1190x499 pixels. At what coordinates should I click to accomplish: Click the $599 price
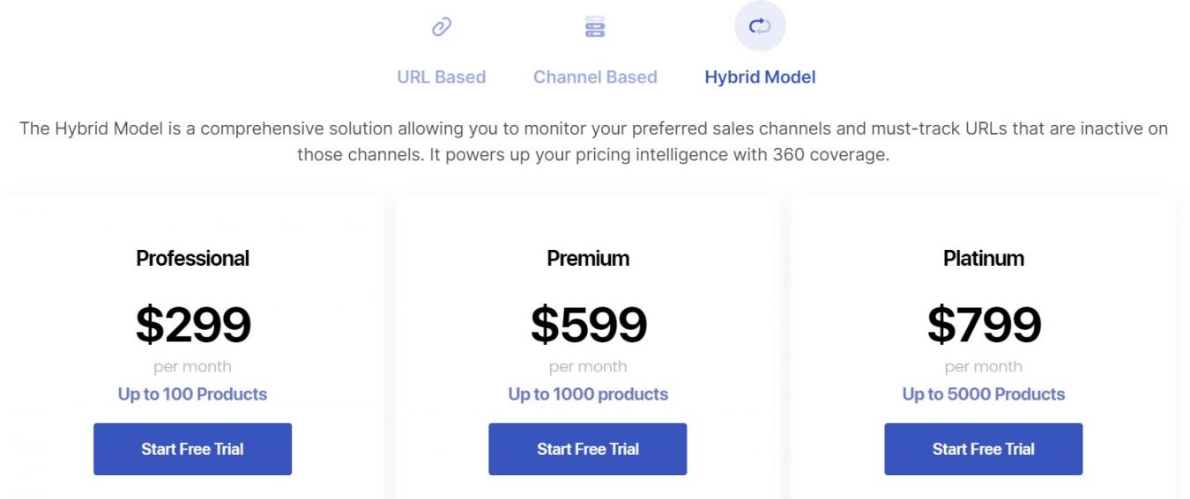tap(588, 325)
